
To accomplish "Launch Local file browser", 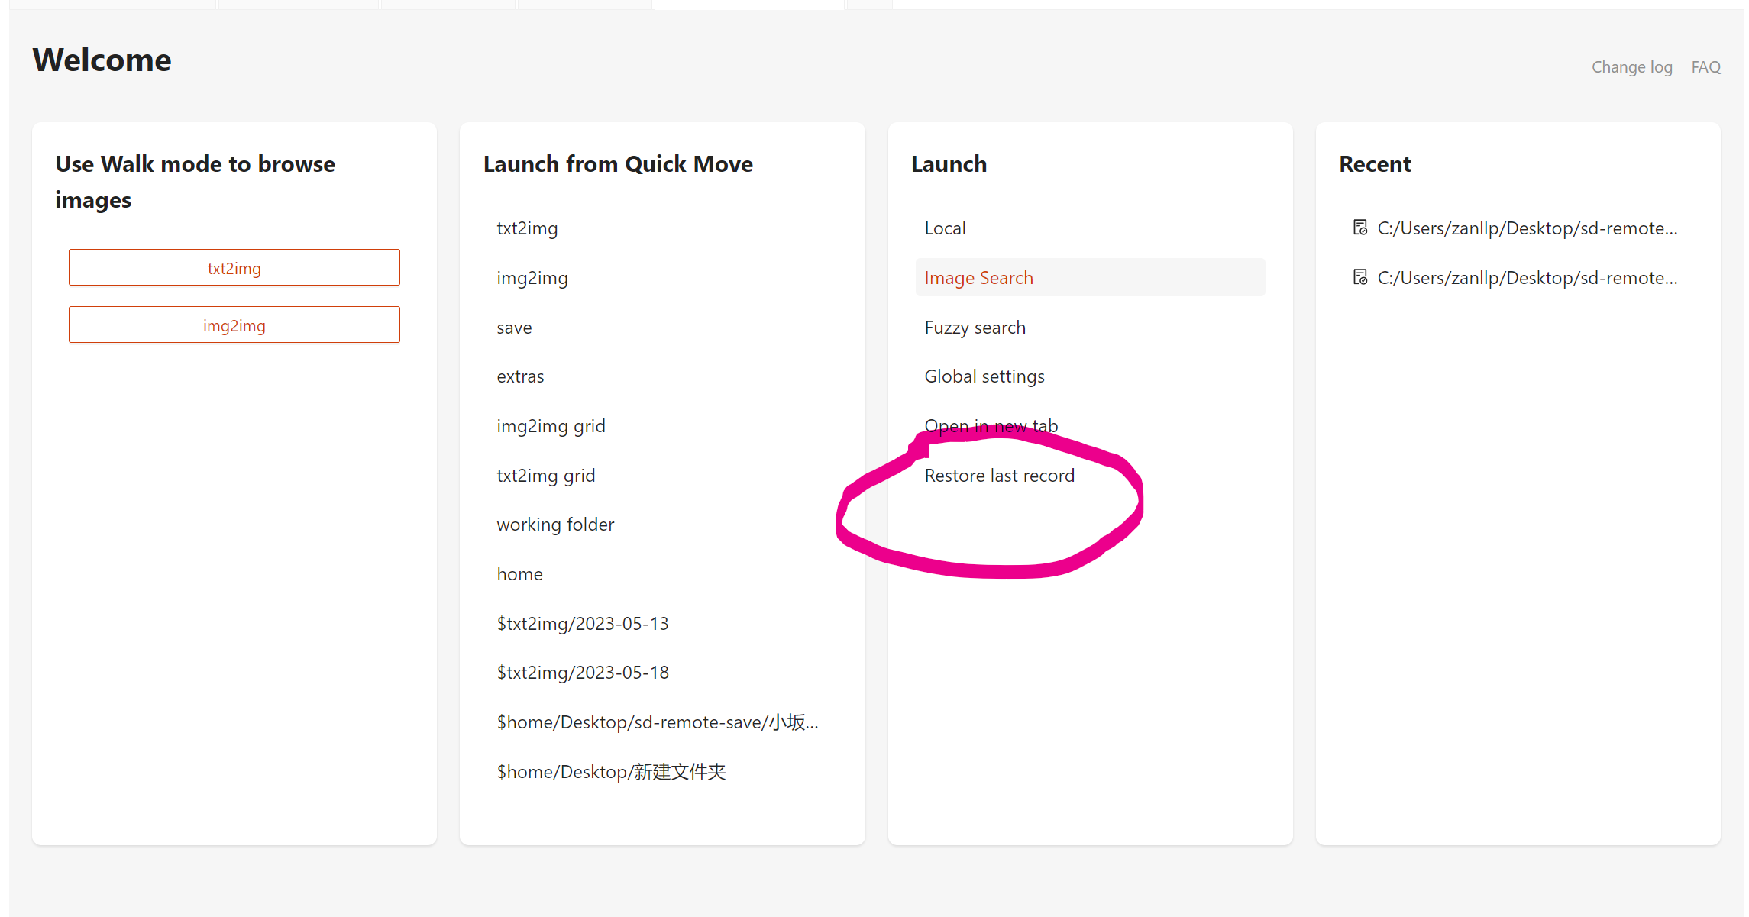I will (x=945, y=228).
